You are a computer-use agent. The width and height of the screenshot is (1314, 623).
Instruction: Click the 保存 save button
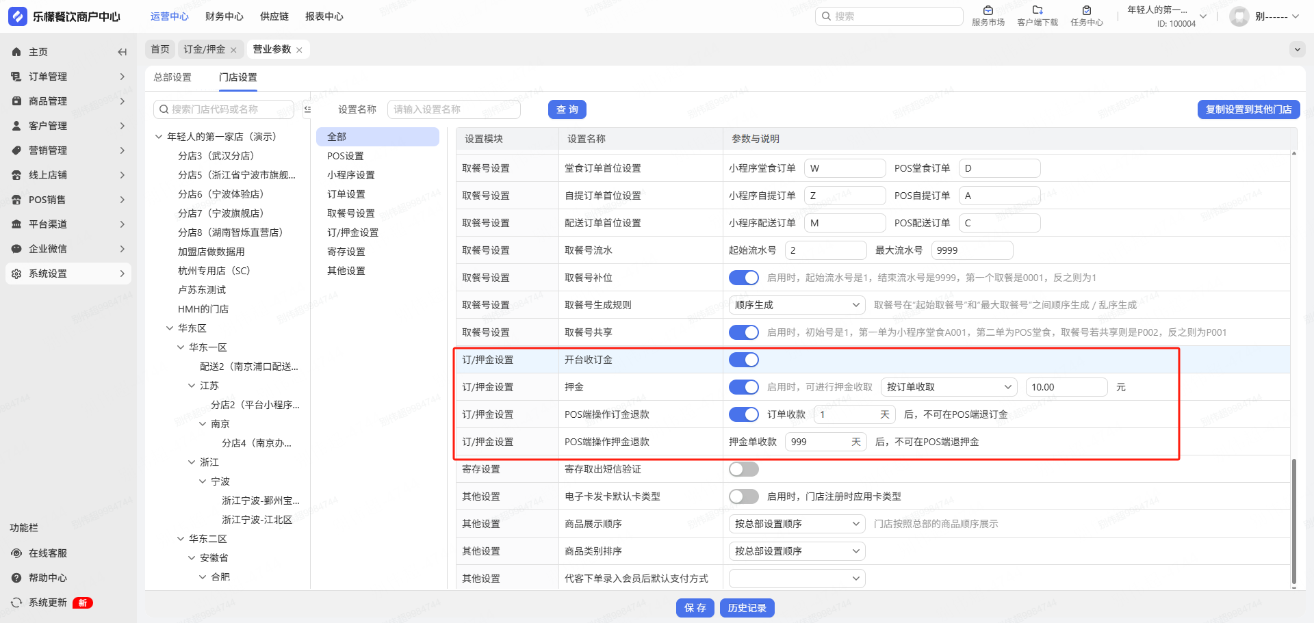pos(695,608)
